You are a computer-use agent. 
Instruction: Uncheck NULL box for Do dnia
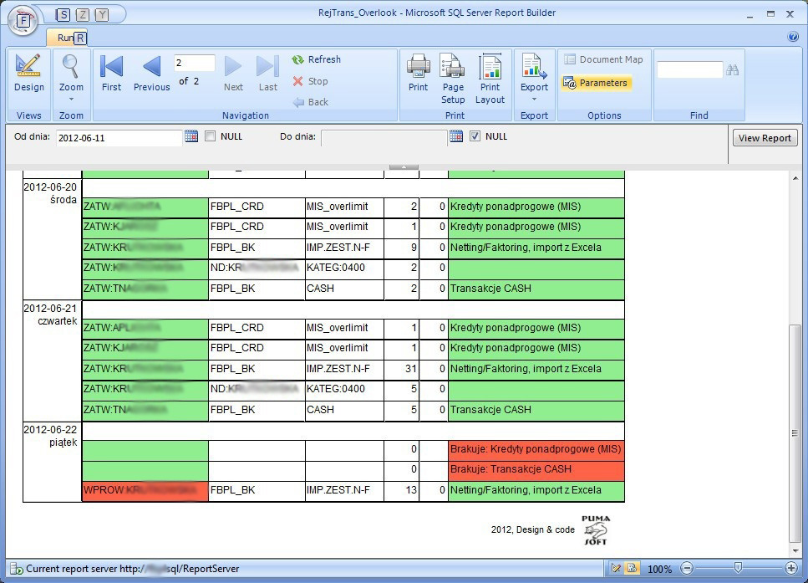475,136
